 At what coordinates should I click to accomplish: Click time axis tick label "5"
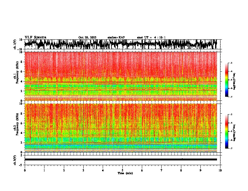coord(122,170)
